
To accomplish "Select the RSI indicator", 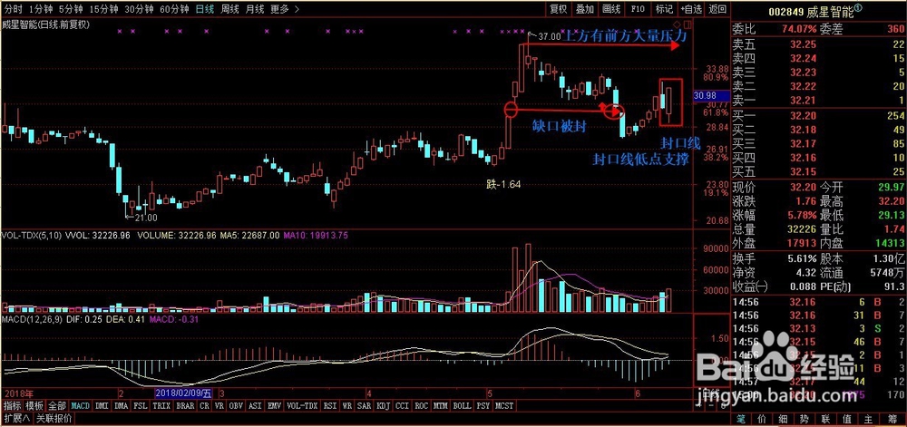I will coord(330,405).
